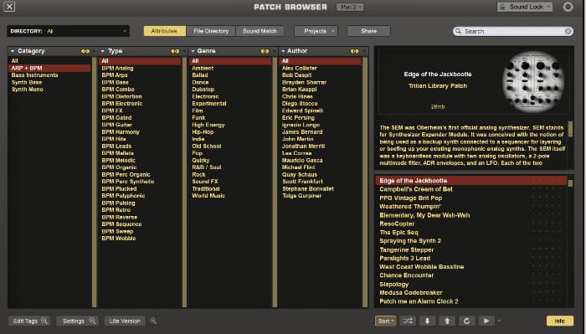Step to next patch with down arrow
586x334 pixels.
tap(427, 321)
